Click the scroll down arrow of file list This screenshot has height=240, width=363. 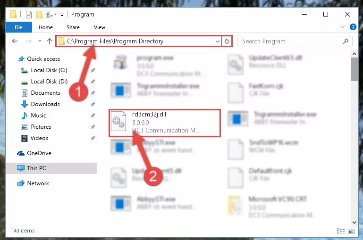tap(354, 223)
